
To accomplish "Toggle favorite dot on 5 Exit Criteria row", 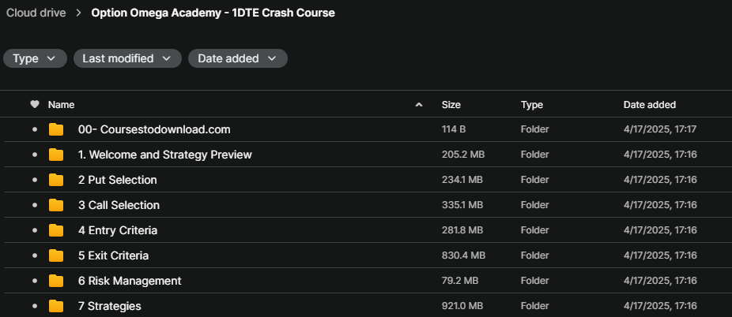I will click(35, 255).
